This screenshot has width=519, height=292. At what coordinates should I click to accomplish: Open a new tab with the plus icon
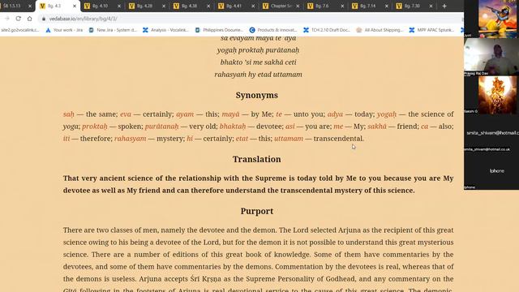click(x=444, y=6)
